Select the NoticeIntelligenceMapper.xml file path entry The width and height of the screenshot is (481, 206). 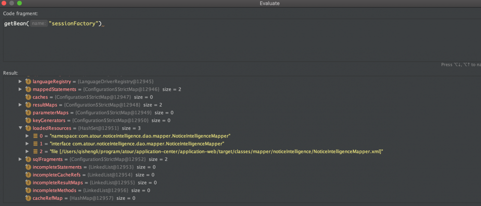(x=216, y=151)
